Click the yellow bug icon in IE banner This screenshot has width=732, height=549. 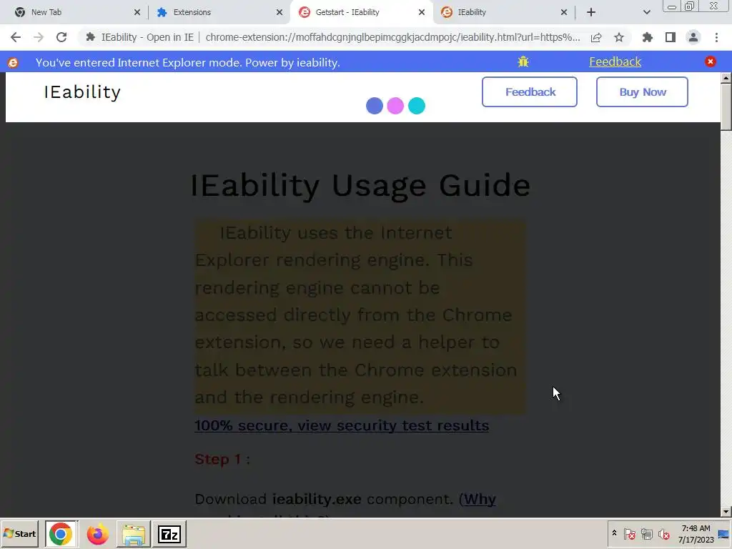[x=523, y=61]
